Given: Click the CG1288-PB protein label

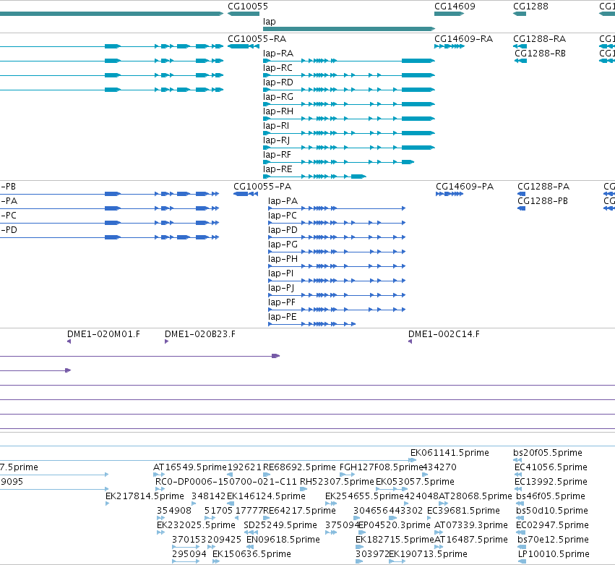Looking at the screenshot, I should point(543,201).
